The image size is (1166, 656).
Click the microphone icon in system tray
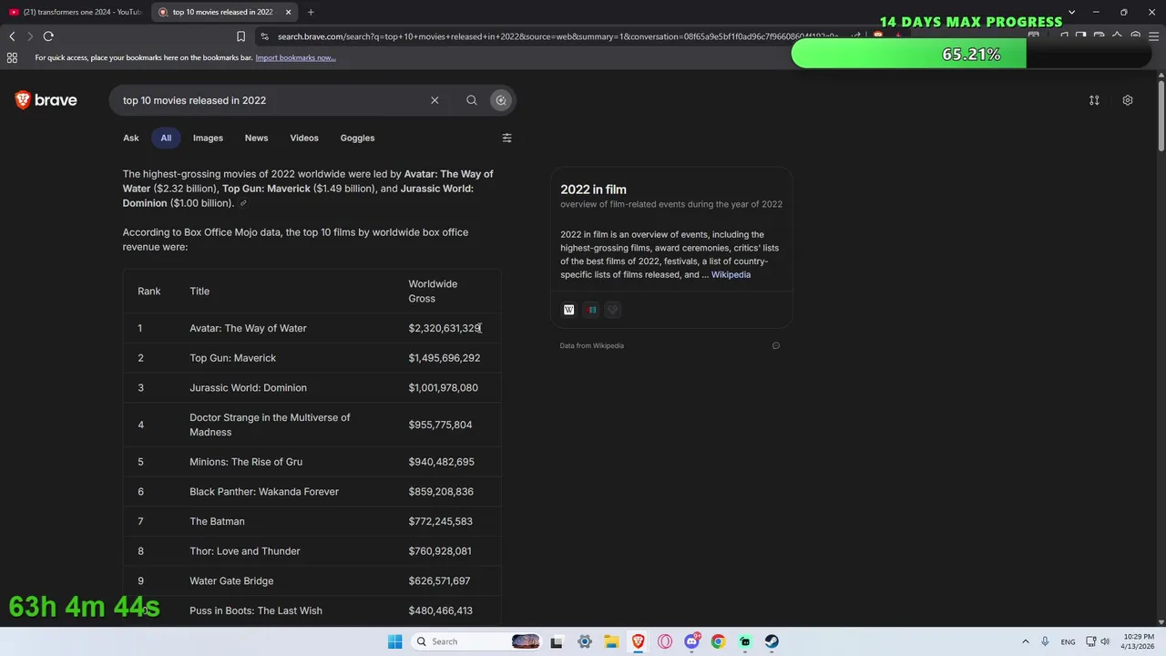point(1045,641)
